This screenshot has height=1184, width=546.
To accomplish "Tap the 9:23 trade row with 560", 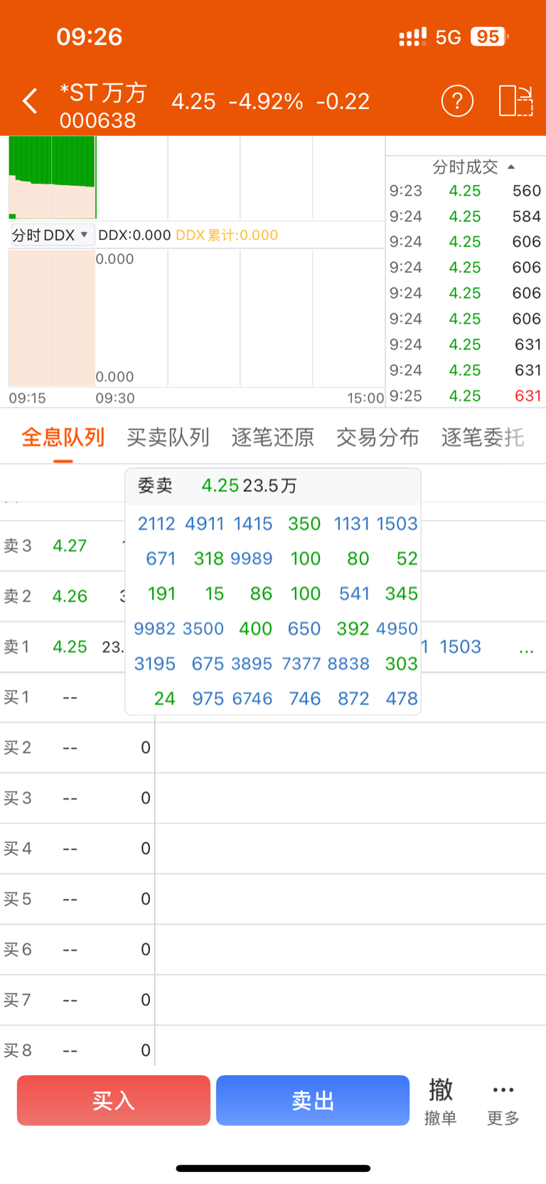I will 466,191.
